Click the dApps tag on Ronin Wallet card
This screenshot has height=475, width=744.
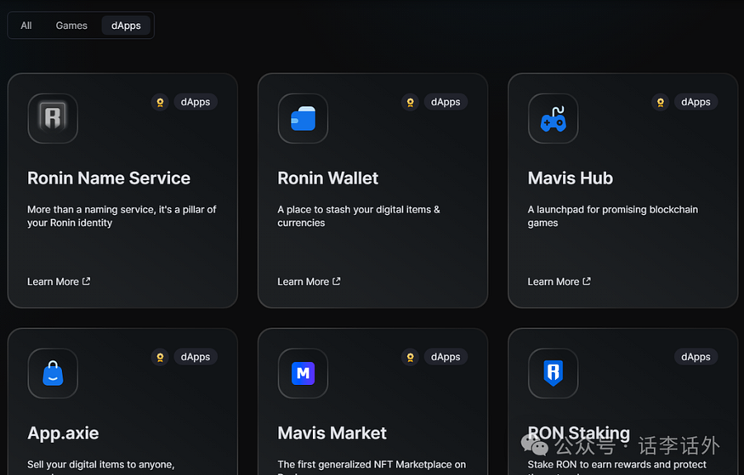(x=446, y=102)
